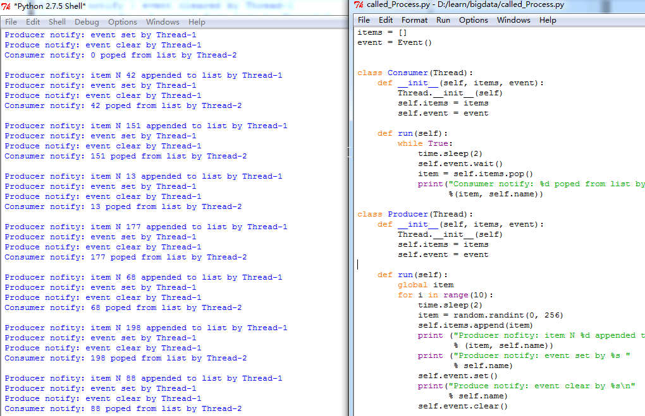Click 'item = self.items.pop()' line
The height and width of the screenshot is (416, 645).
475,174
